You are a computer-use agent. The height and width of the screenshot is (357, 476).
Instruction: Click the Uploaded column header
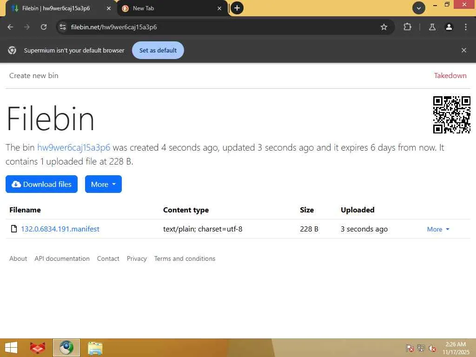point(357,210)
